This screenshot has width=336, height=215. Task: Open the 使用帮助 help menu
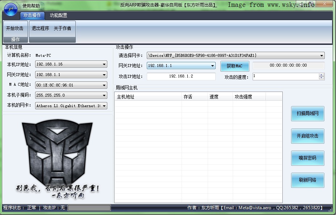(x=31, y=6)
